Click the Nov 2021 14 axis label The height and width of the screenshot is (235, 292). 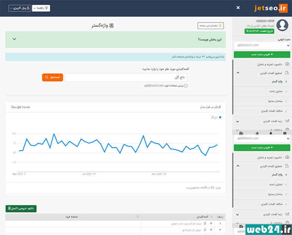(159, 174)
